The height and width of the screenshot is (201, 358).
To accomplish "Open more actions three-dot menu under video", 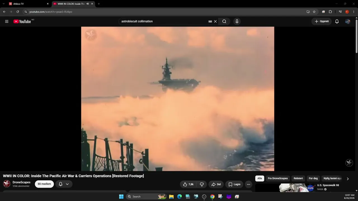I will coord(248,184).
